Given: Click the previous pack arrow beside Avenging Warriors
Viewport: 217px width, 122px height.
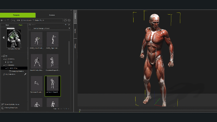Looking at the screenshot, I should click(x=4, y=38).
